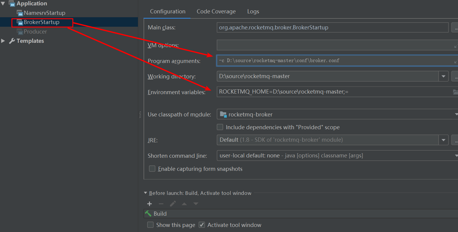Open the Logs tab
Viewport: 458px width, 232px height.
point(253,12)
